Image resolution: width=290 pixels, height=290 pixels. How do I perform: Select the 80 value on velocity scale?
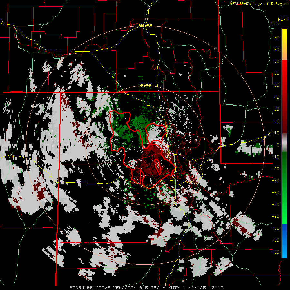click(x=277, y=49)
